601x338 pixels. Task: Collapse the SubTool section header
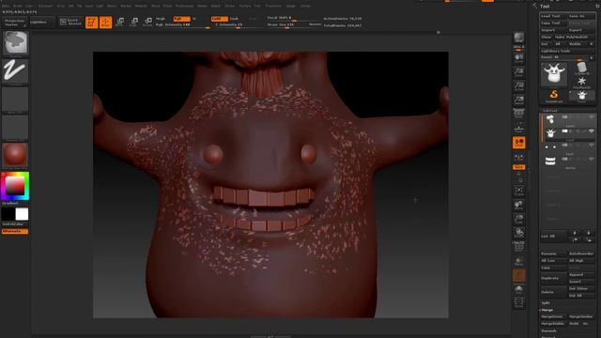tap(549, 111)
